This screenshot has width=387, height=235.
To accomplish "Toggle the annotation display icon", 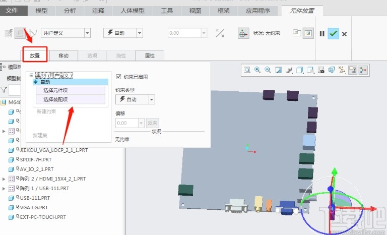I will click(x=353, y=70).
